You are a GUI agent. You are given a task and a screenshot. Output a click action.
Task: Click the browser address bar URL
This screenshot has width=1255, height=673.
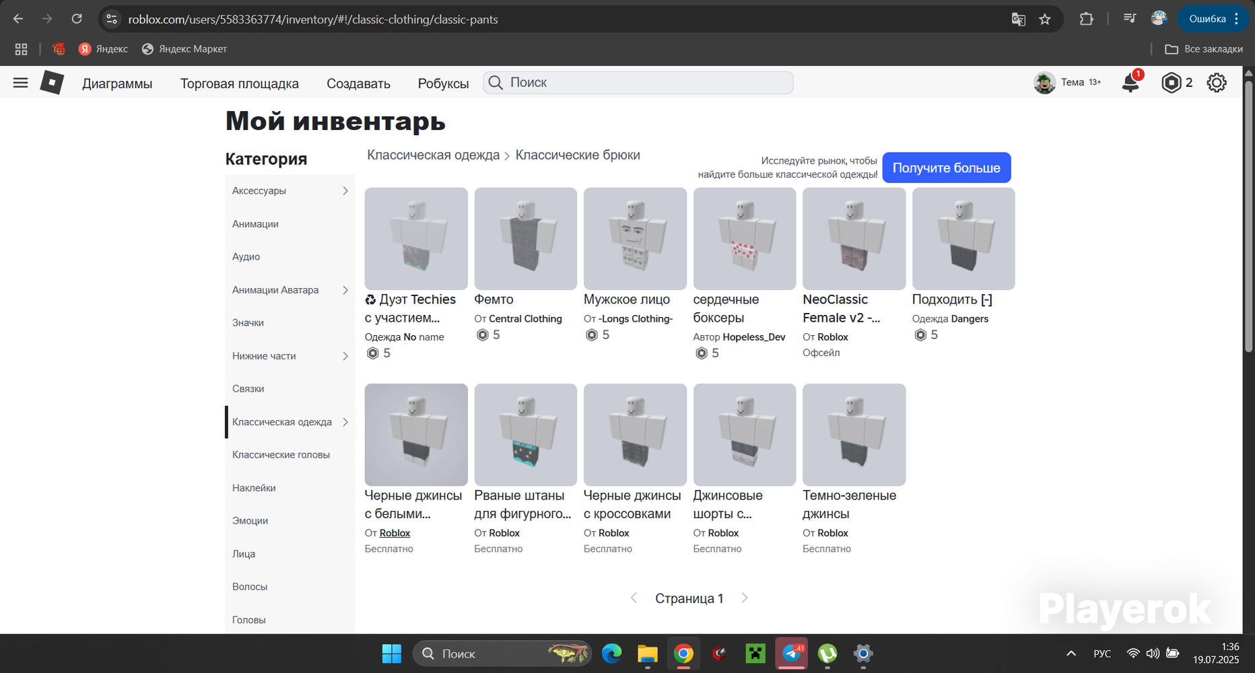tap(313, 20)
